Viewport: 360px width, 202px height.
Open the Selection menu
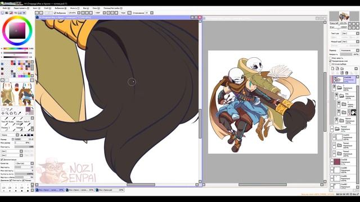click(x=60, y=8)
